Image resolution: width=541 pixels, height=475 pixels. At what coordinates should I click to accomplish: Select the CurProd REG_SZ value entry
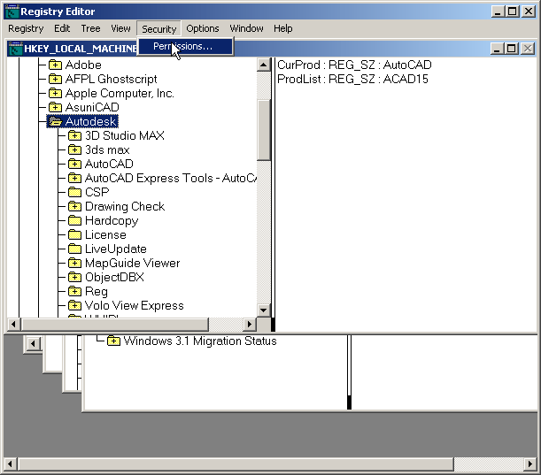(x=354, y=65)
